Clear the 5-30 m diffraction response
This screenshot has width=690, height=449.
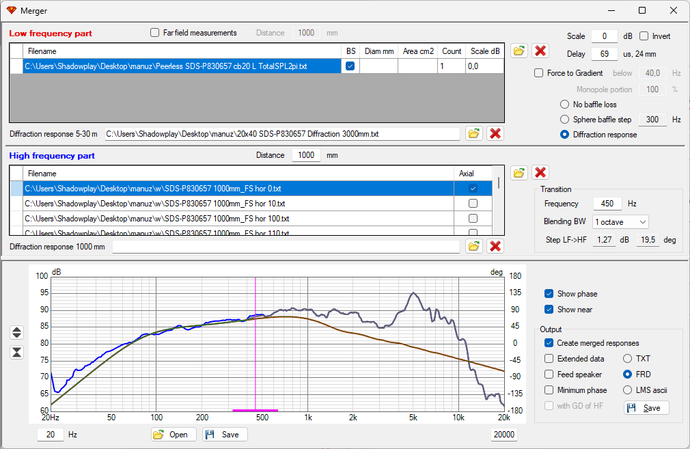[495, 133]
